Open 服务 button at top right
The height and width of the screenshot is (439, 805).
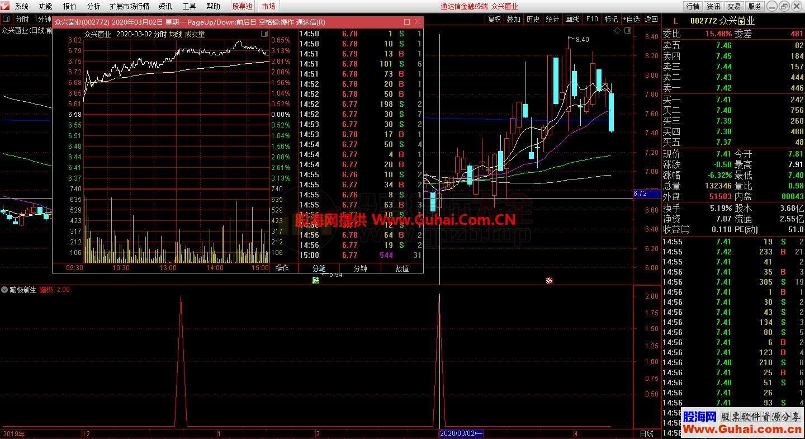click(755, 6)
